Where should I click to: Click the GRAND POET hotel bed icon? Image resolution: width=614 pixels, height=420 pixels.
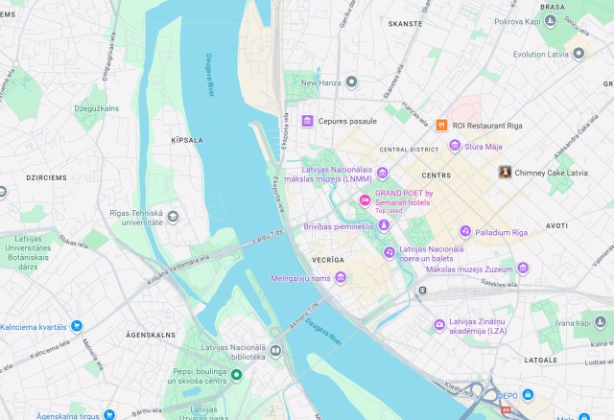point(365,200)
